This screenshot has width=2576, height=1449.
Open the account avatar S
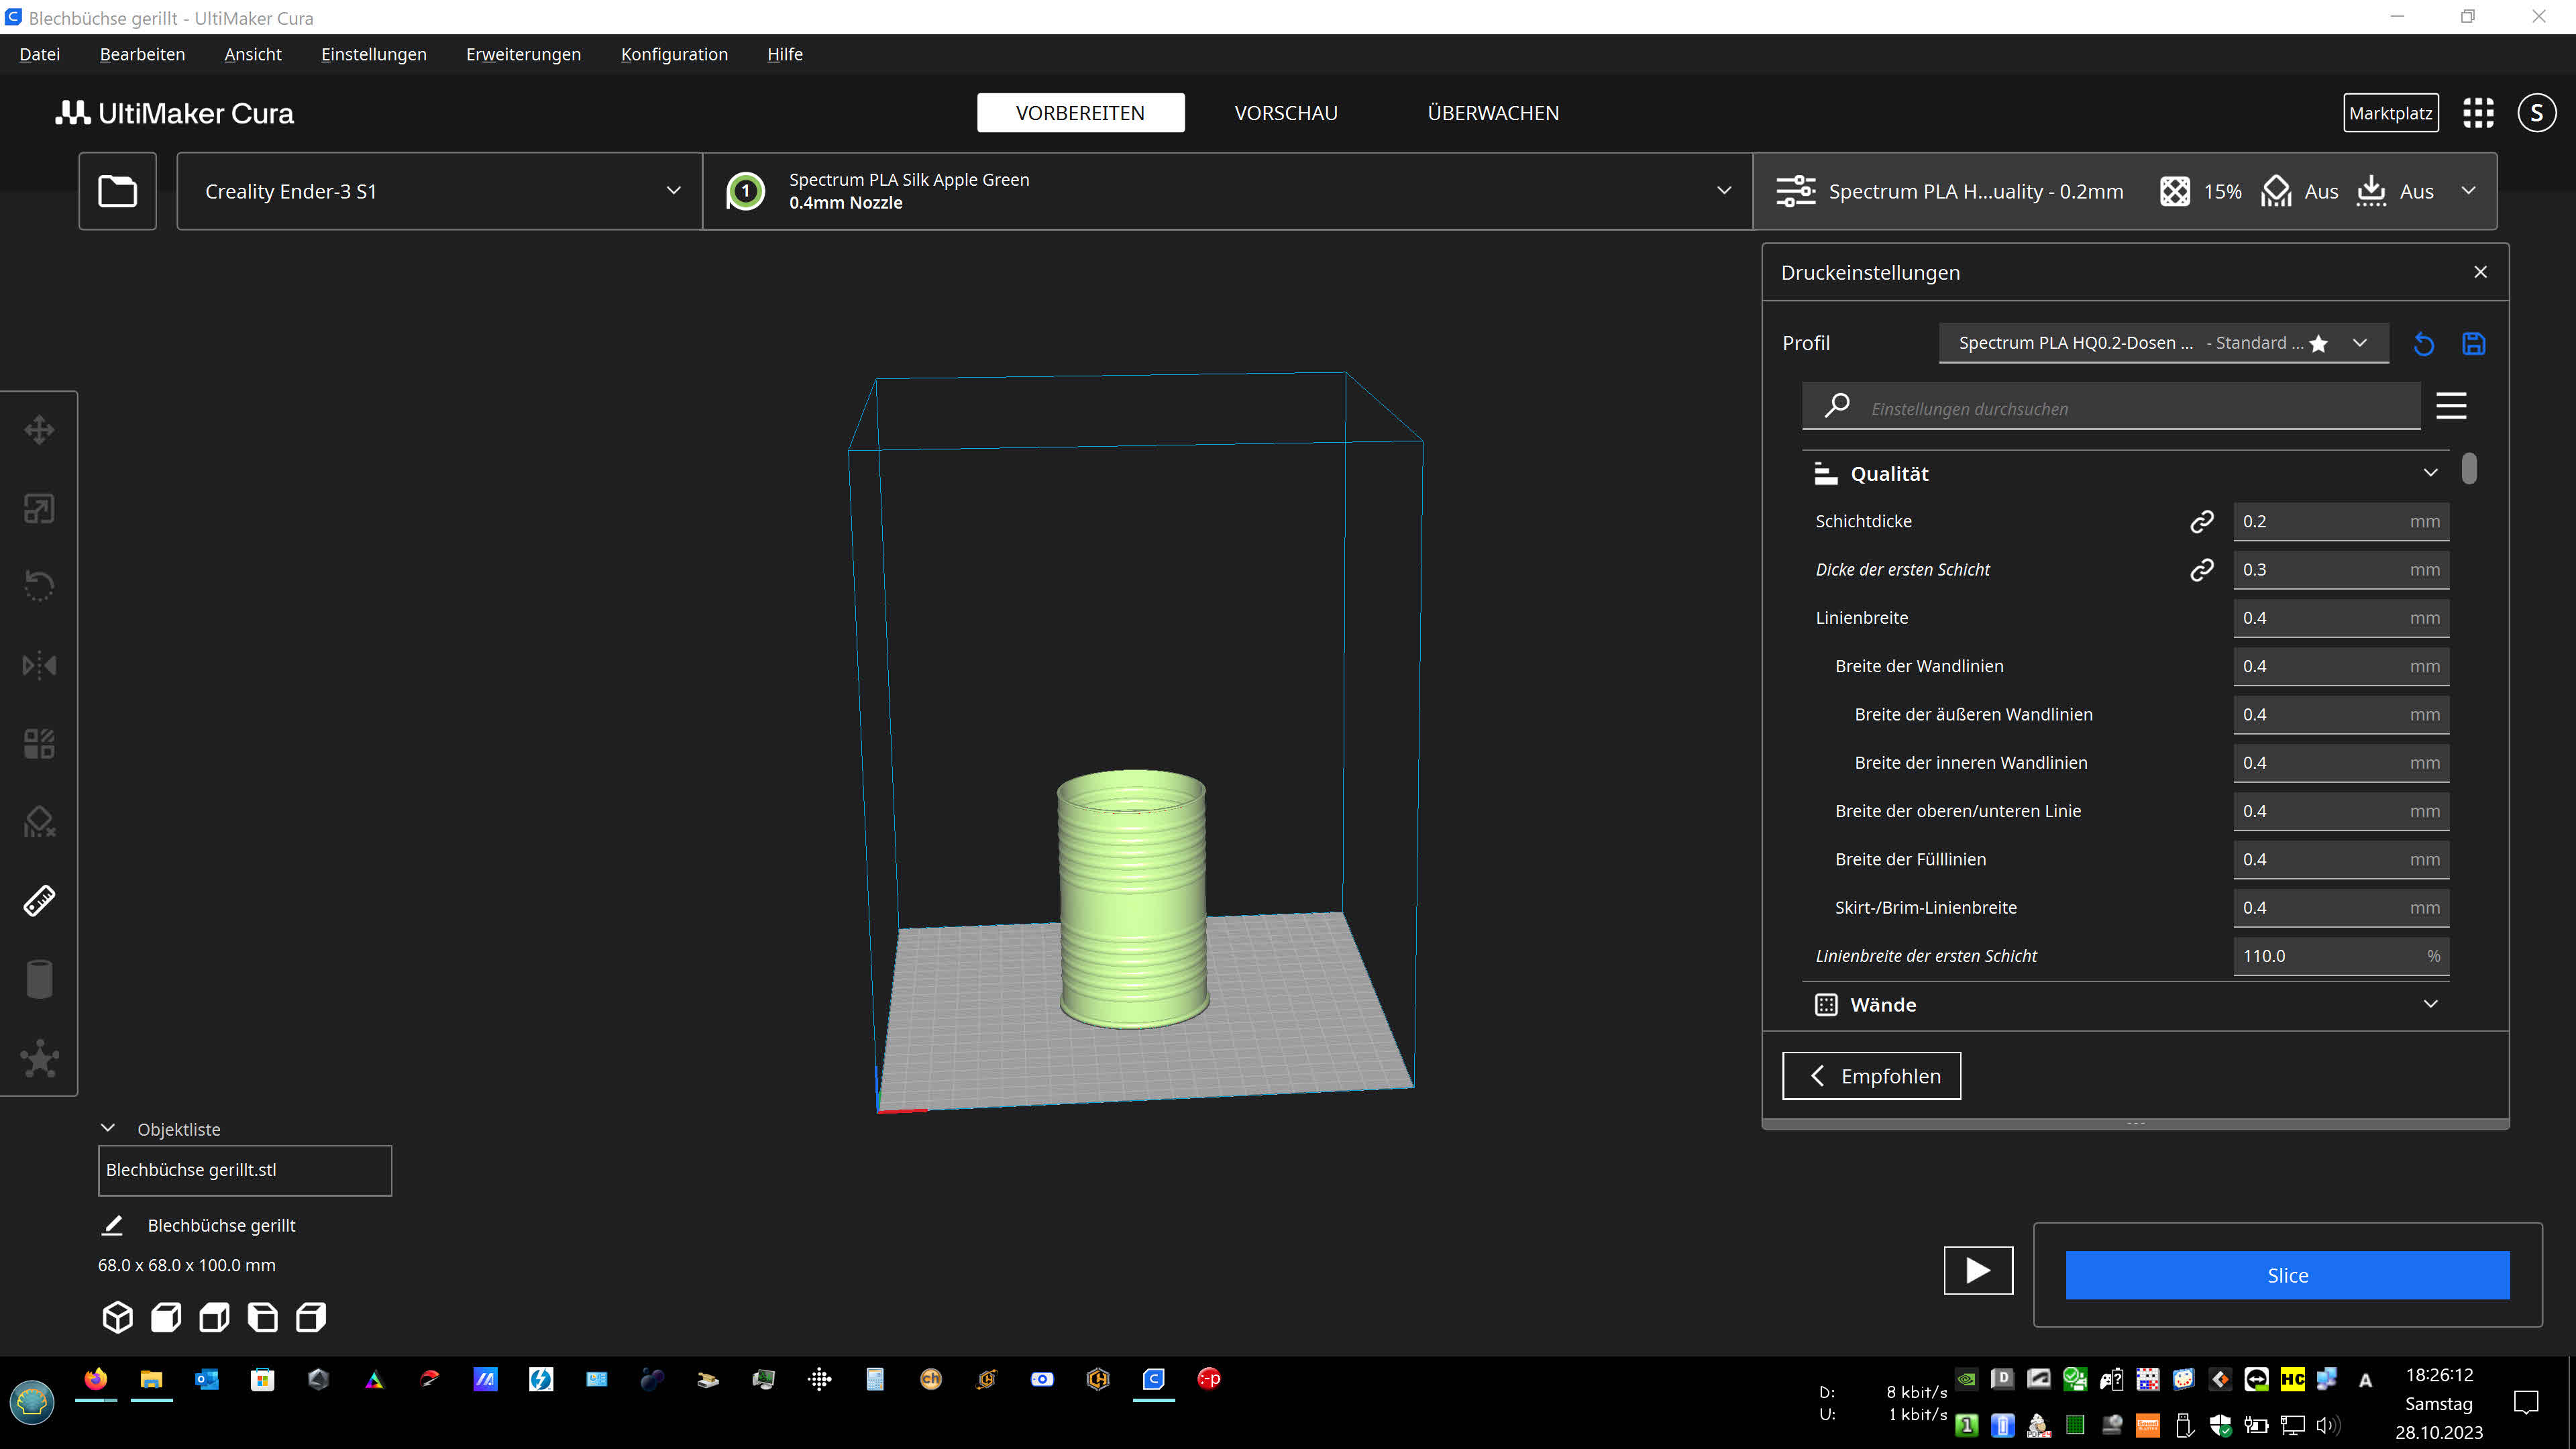[2536, 113]
